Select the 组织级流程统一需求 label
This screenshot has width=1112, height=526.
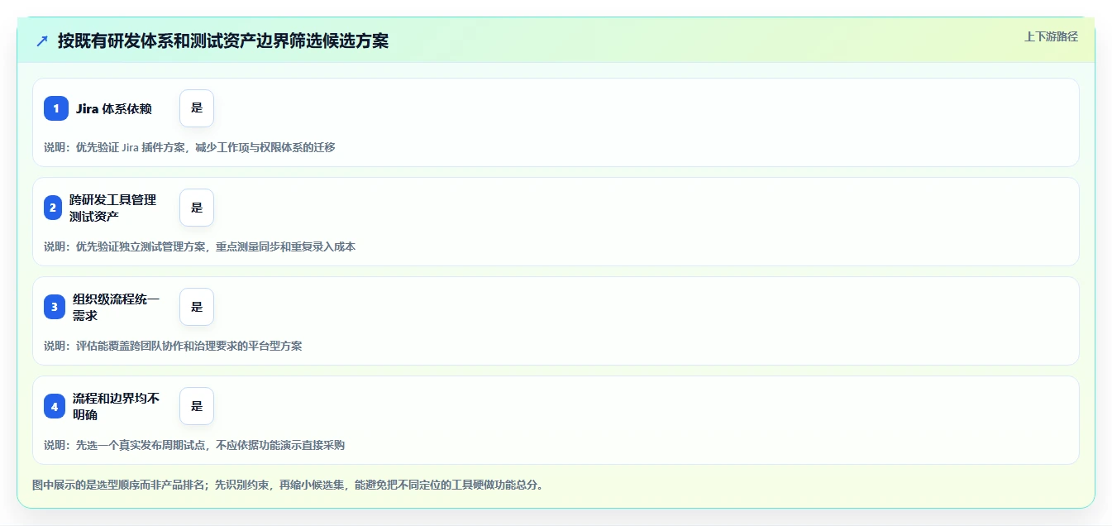point(116,307)
